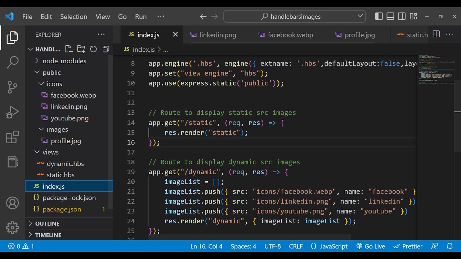Click the handlebarsimages command center search box
This screenshot has width=461, height=259.
(295, 16)
